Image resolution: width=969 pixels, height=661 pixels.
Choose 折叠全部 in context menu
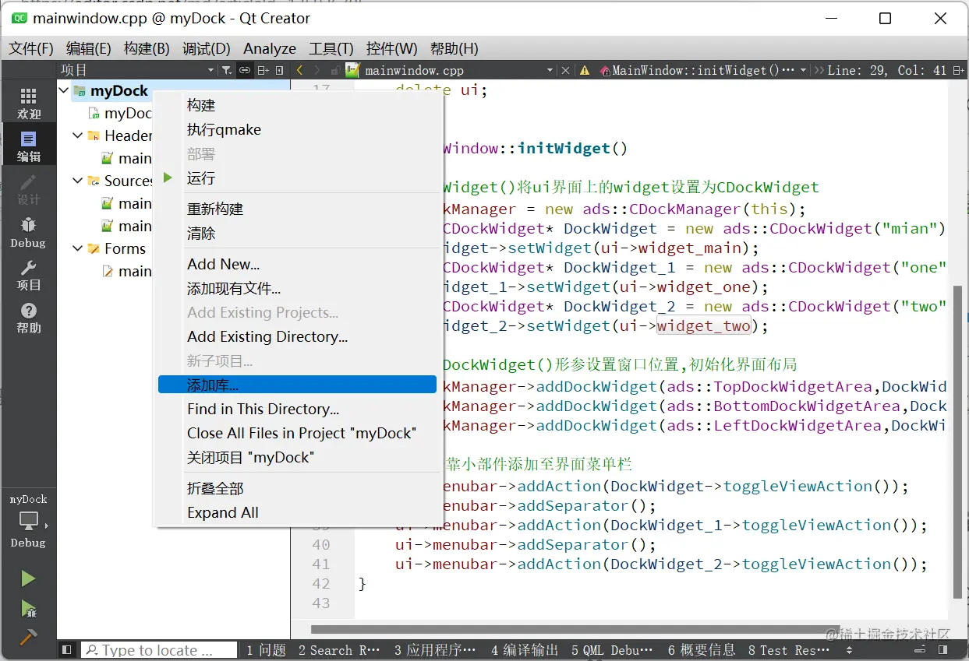click(x=297, y=488)
